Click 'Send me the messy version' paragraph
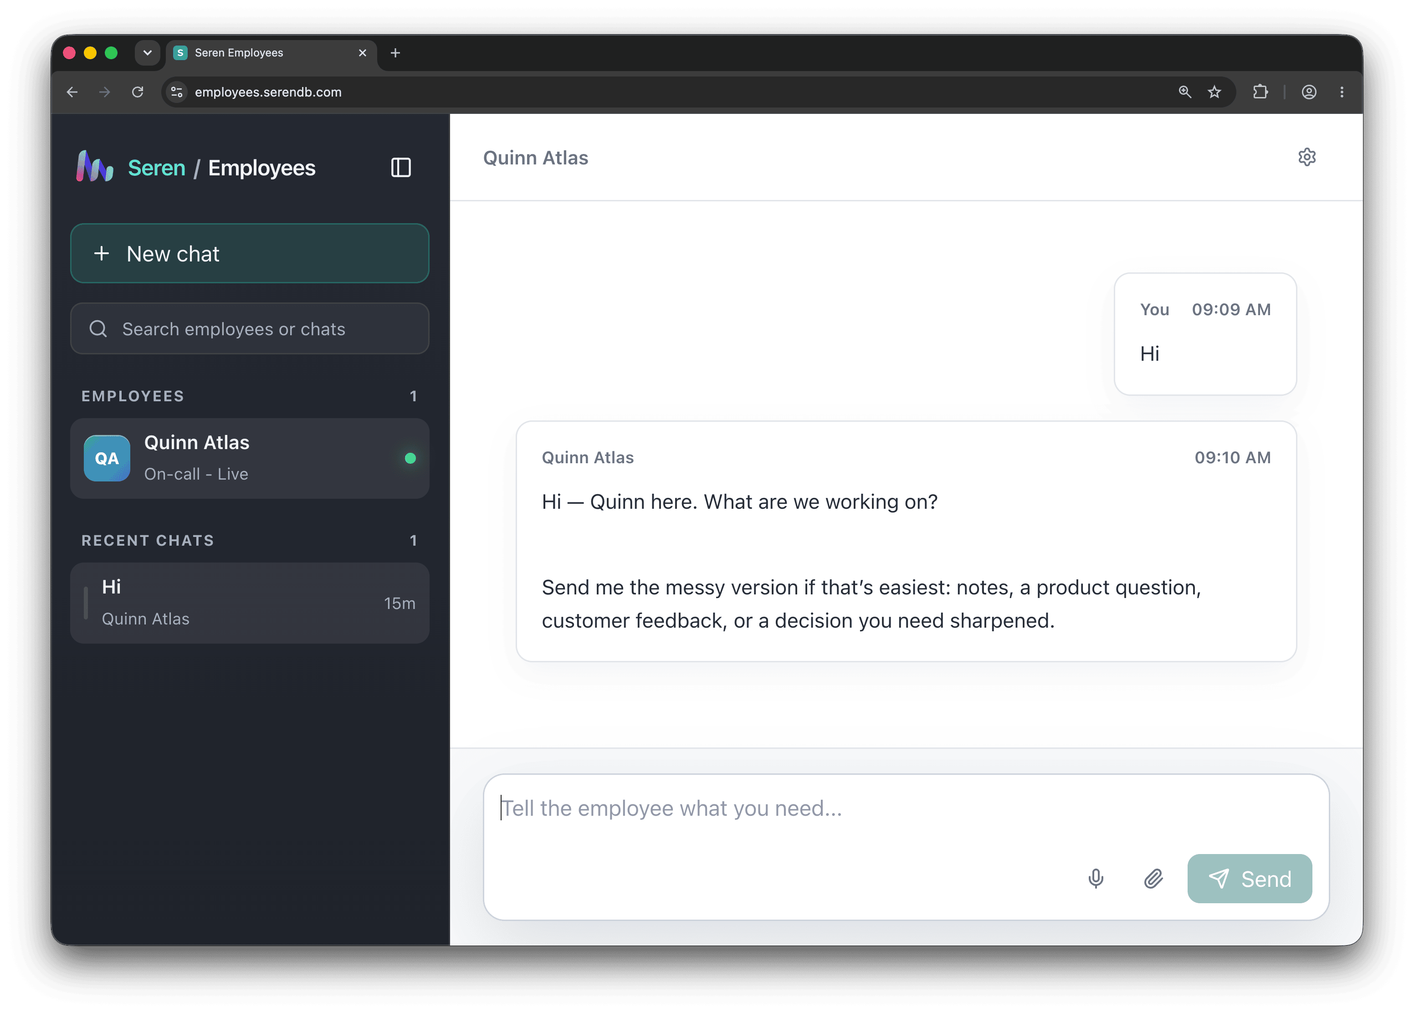This screenshot has width=1414, height=1013. [x=871, y=604]
